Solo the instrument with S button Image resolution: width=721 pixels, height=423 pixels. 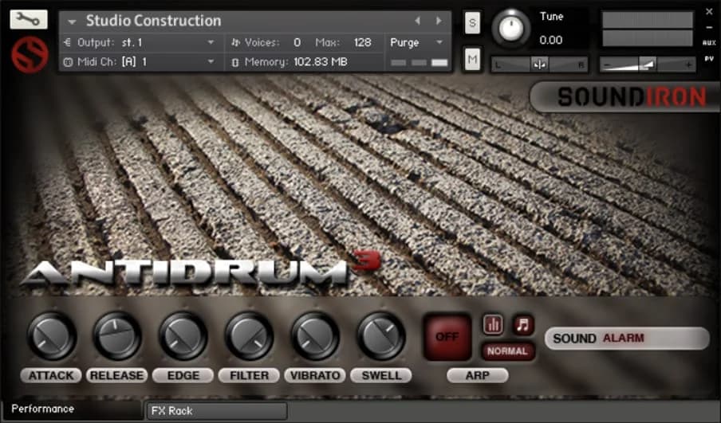pyautogui.click(x=472, y=22)
